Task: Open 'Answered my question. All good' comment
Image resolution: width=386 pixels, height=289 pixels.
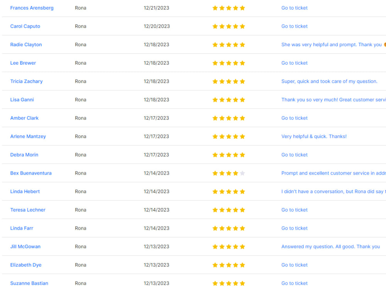Action: pos(331,247)
